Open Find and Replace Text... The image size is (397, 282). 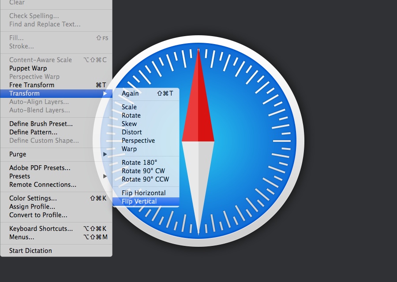(56, 24)
